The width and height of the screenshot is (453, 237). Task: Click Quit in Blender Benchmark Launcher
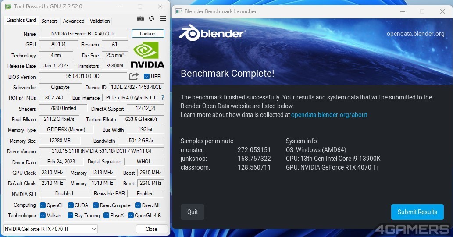[x=193, y=212]
